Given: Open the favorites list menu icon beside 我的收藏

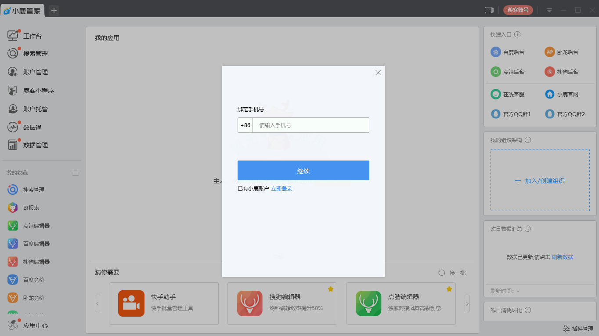Looking at the screenshot, I should tap(76, 173).
